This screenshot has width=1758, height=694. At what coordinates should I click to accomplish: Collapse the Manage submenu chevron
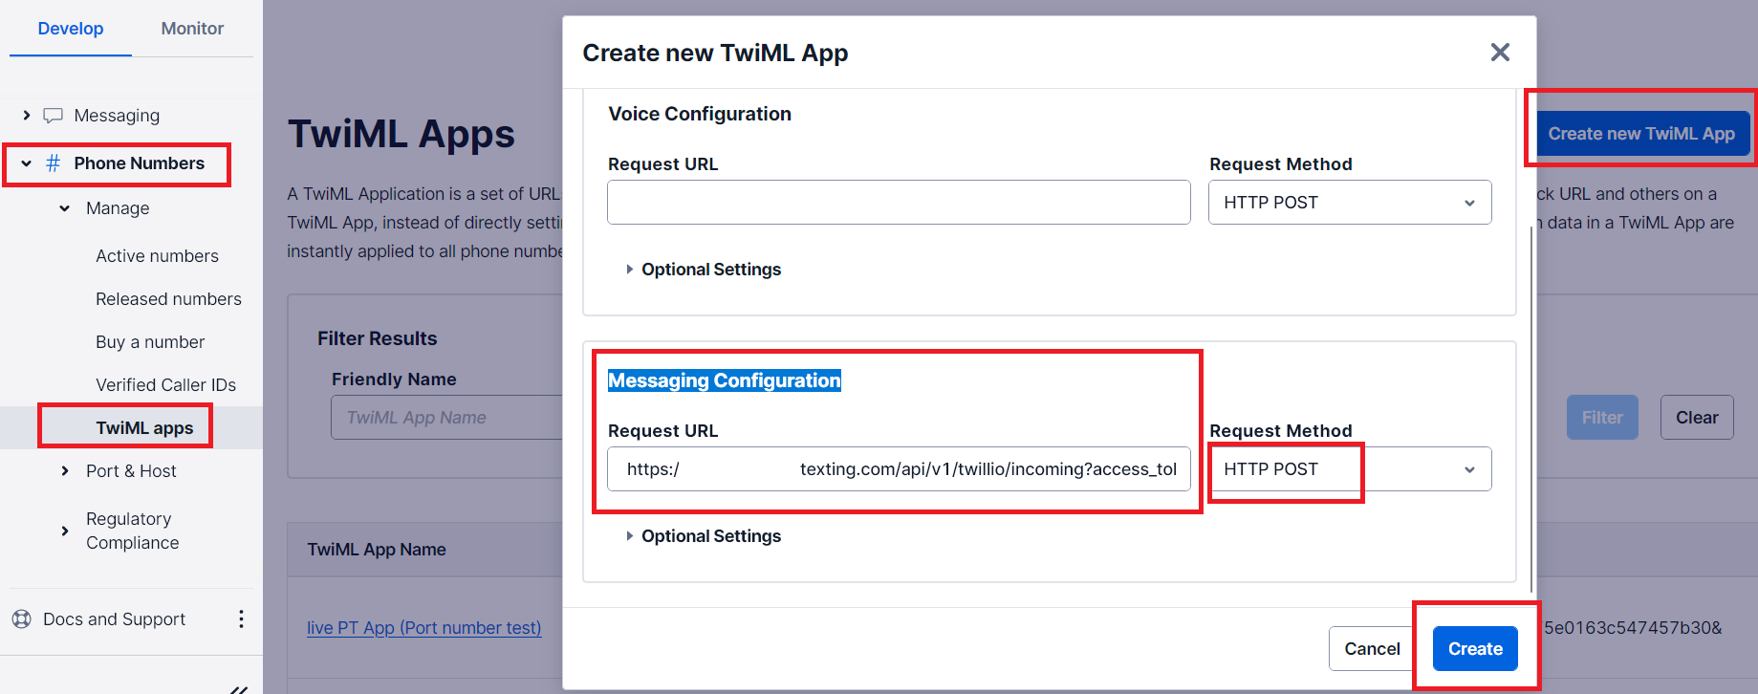[65, 208]
